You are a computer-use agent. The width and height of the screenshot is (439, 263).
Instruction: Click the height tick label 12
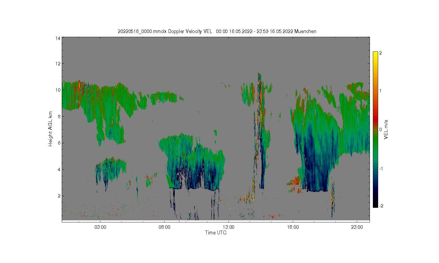tap(58, 64)
